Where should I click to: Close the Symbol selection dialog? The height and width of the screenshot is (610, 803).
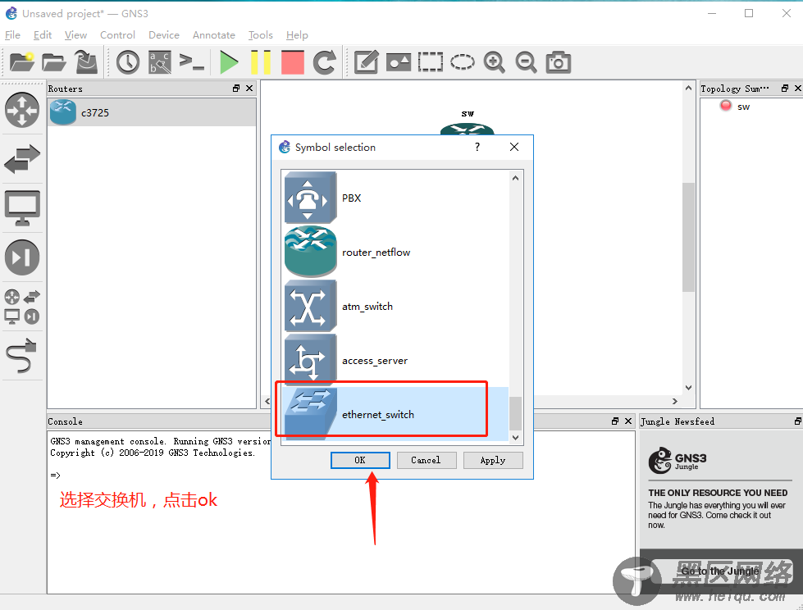coord(514,148)
